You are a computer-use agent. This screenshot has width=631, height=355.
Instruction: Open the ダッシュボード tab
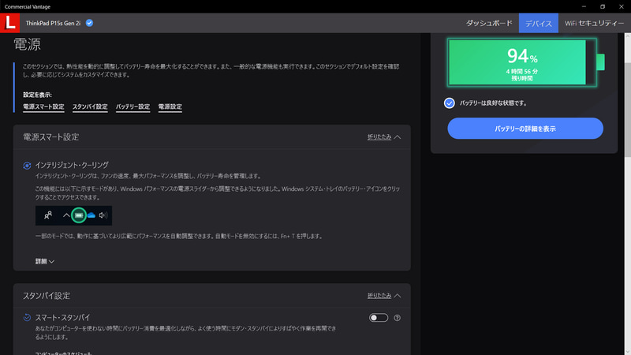coord(489,23)
